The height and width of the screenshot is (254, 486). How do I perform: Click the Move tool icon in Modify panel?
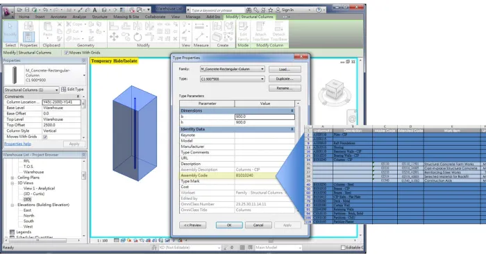point(114,37)
